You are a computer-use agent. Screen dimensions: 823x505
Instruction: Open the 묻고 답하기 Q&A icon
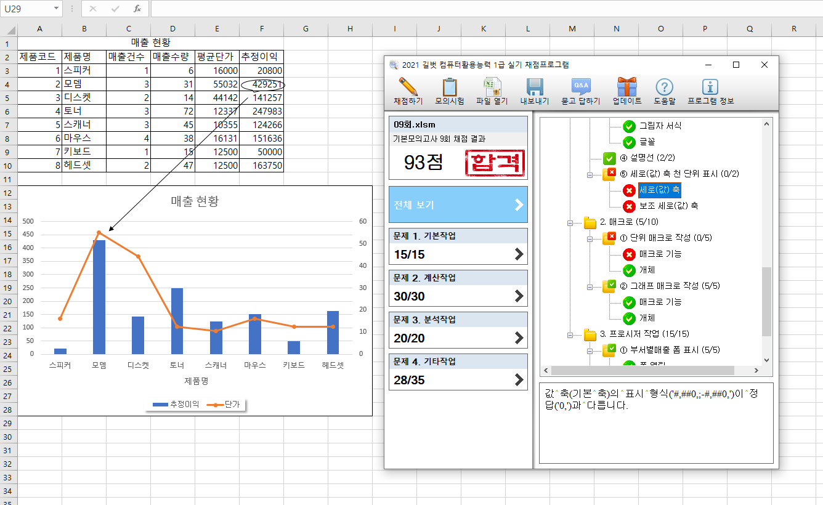pyautogui.click(x=580, y=87)
